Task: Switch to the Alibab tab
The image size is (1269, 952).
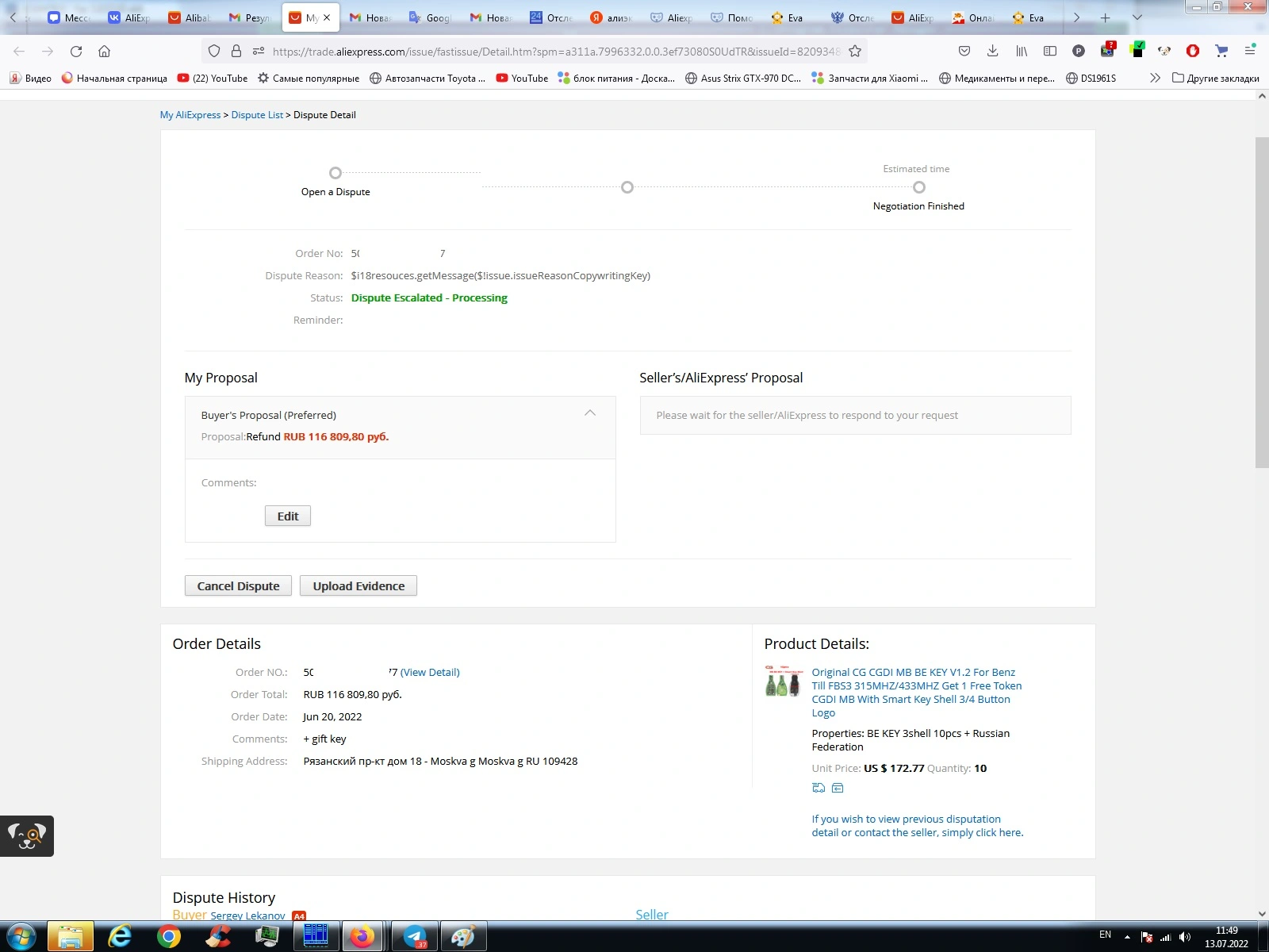Action: tap(190, 17)
